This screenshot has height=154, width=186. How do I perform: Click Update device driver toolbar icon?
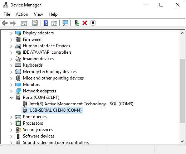pos(77,23)
